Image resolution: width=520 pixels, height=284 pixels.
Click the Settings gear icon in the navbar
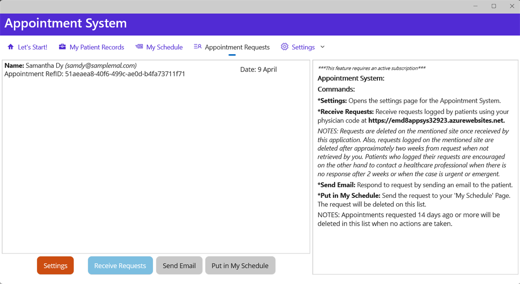click(x=284, y=46)
